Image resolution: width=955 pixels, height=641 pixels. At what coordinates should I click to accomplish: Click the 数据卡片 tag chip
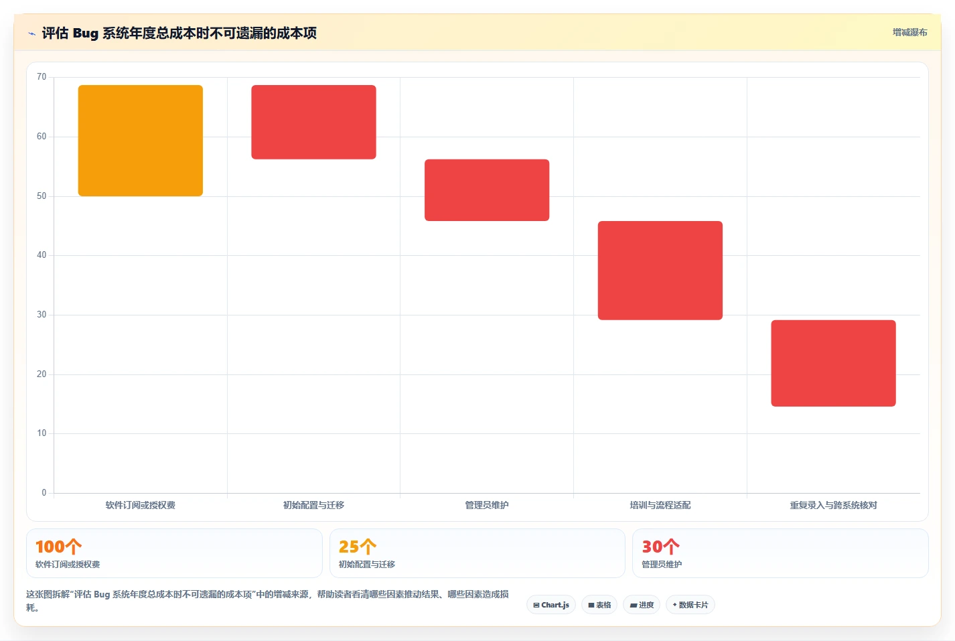tap(690, 605)
